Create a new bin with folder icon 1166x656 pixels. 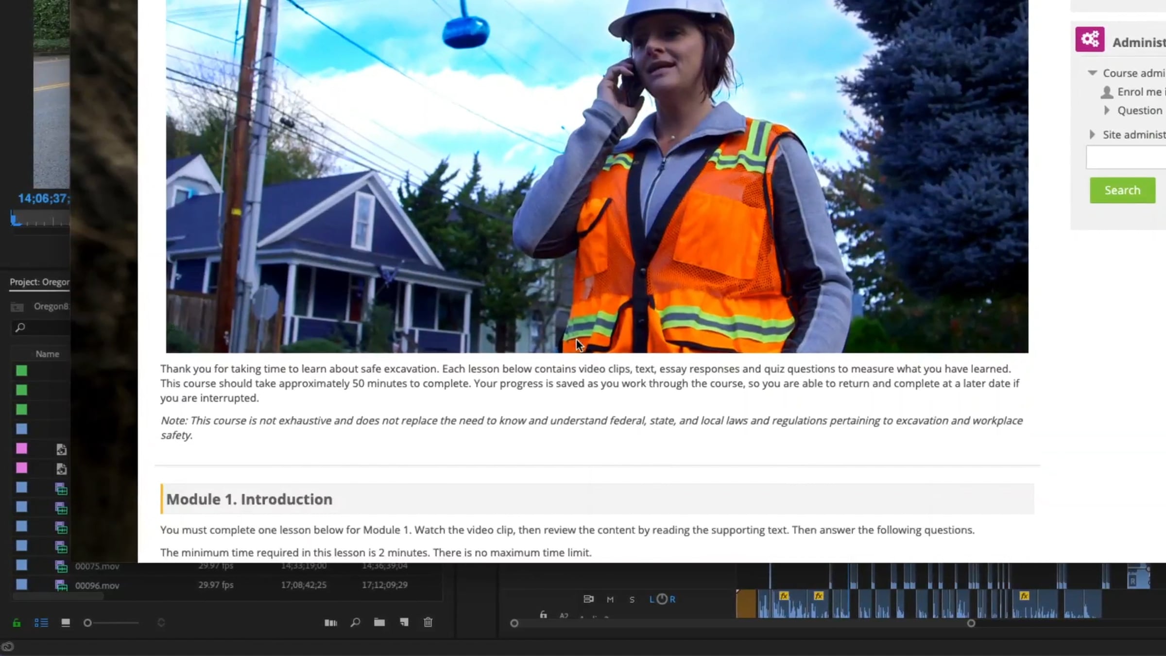379,622
